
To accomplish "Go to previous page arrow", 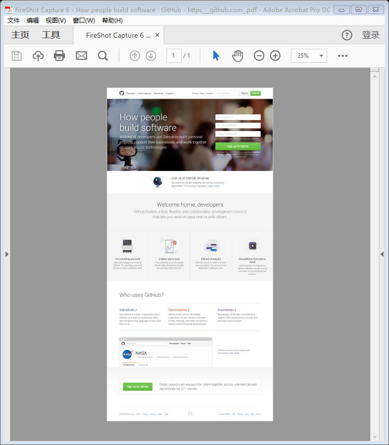I will tap(135, 56).
